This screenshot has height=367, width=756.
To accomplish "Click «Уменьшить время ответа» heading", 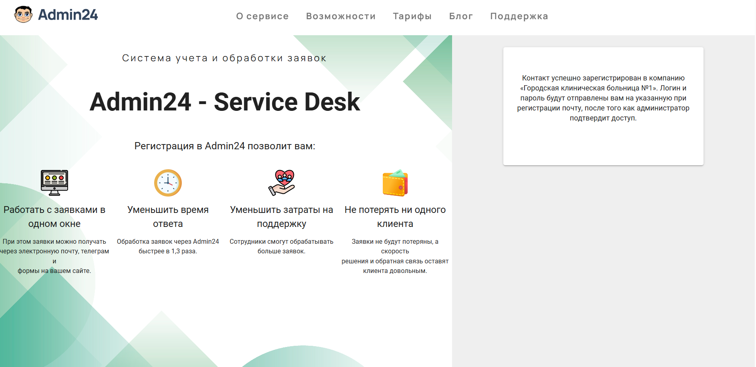I will [x=168, y=217].
